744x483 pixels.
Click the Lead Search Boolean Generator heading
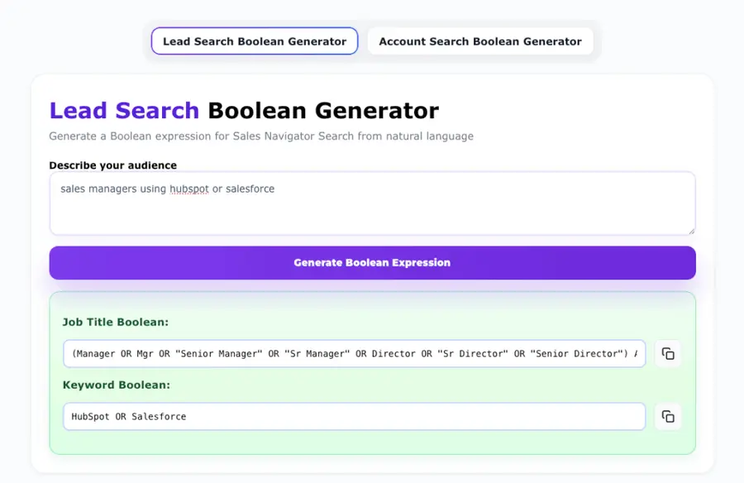pyautogui.click(x=244, y=110)
